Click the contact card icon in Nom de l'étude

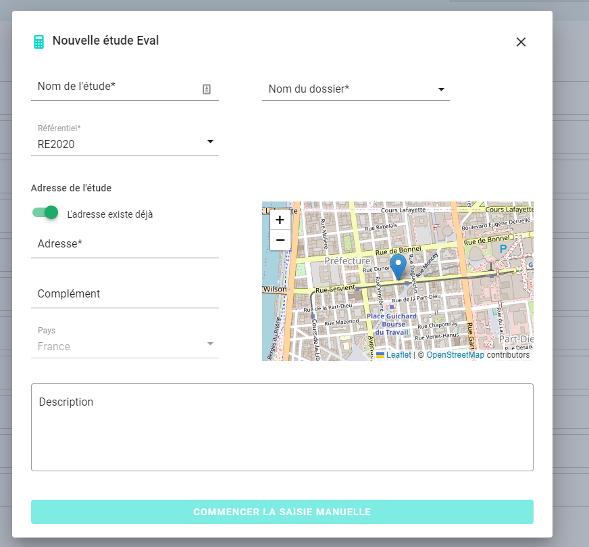coord(207,89)
